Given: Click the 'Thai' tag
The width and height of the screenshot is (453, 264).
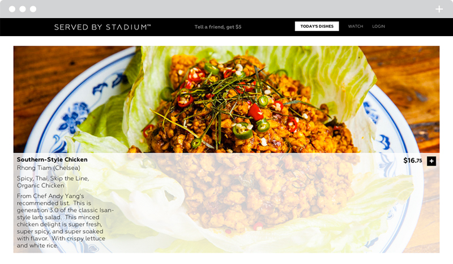Looking at the screenshot, I should [41, 178].
